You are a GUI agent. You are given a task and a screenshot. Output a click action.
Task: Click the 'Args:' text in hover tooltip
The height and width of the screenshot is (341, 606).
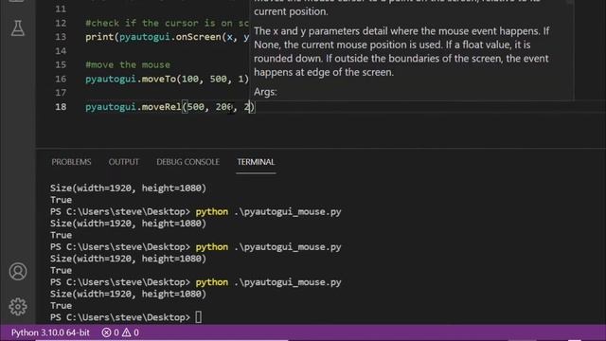[x=265, y=92]
